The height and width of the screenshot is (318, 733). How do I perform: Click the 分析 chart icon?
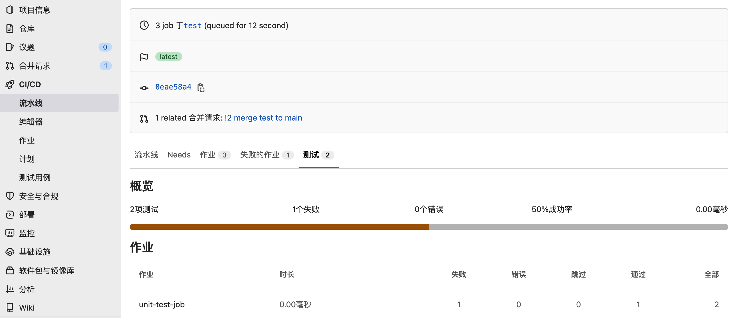point(10,289)
